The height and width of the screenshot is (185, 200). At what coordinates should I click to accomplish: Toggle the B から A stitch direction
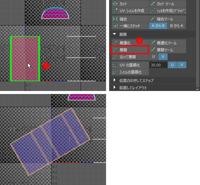click(x=176, y=26)
